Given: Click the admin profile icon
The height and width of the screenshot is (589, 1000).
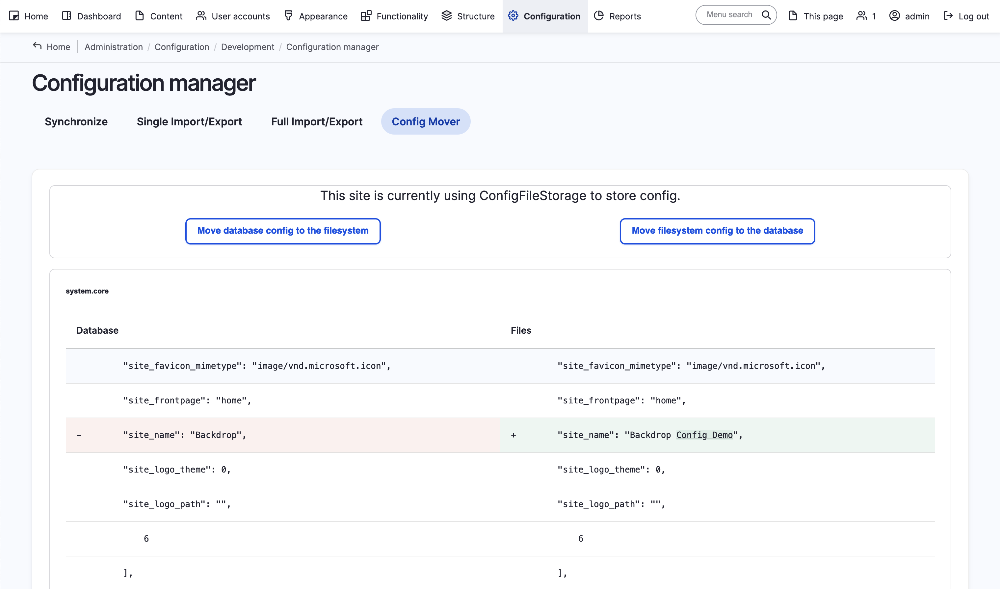Looking at the screenshot, I should pos(894,16).
